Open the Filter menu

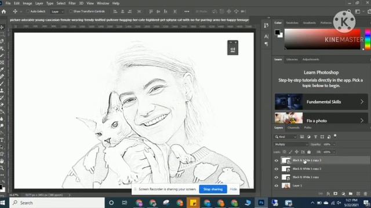(72, 3)
